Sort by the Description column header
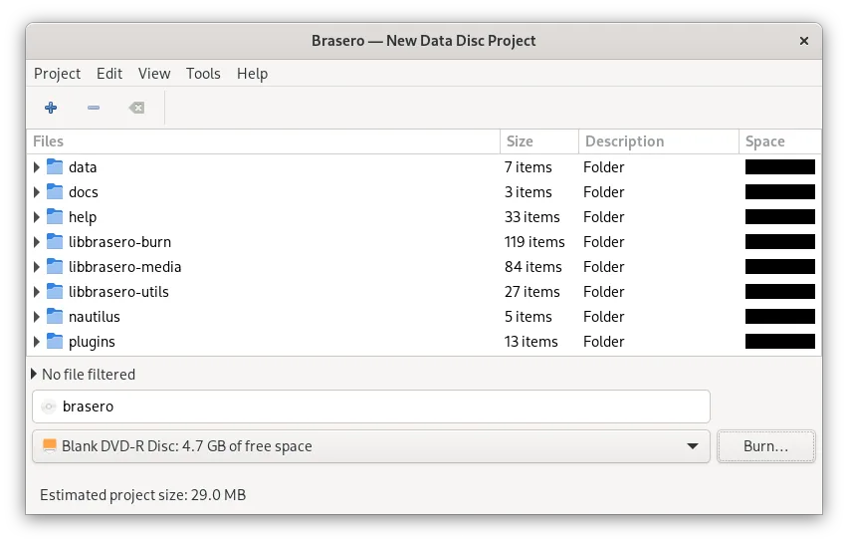Screen dimensions: 848x543 [659, 141]
